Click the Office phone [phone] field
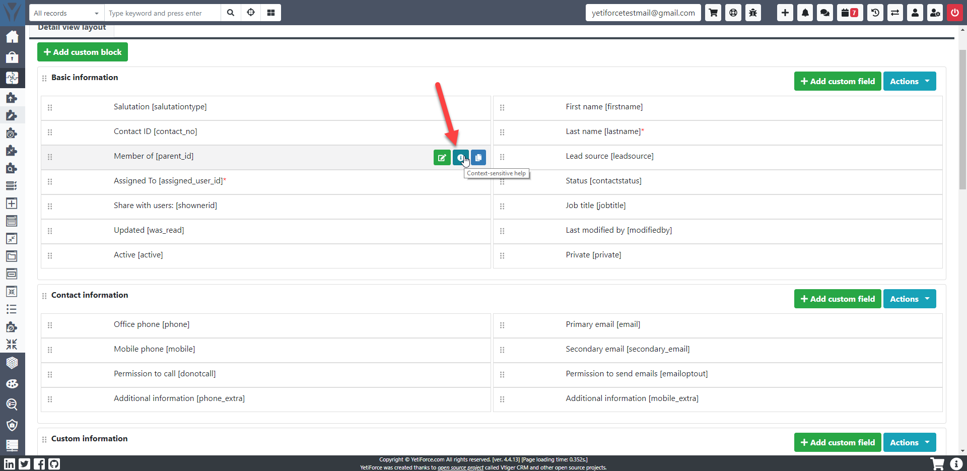Image resolution: width=967 pixels, height=471 pixels. (x=266, y=325)
